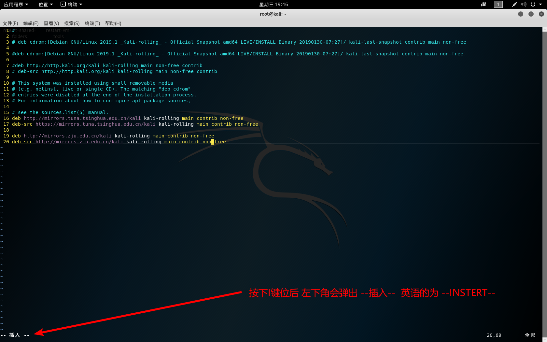Expand the system menu arrow beside power icon

pos(540,4)
